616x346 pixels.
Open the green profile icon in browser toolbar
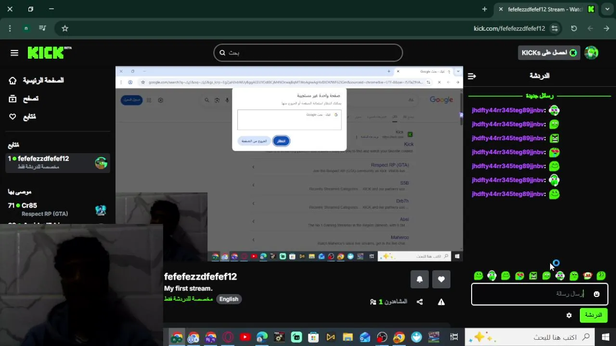pyautogui.click(x=26, y=28)
